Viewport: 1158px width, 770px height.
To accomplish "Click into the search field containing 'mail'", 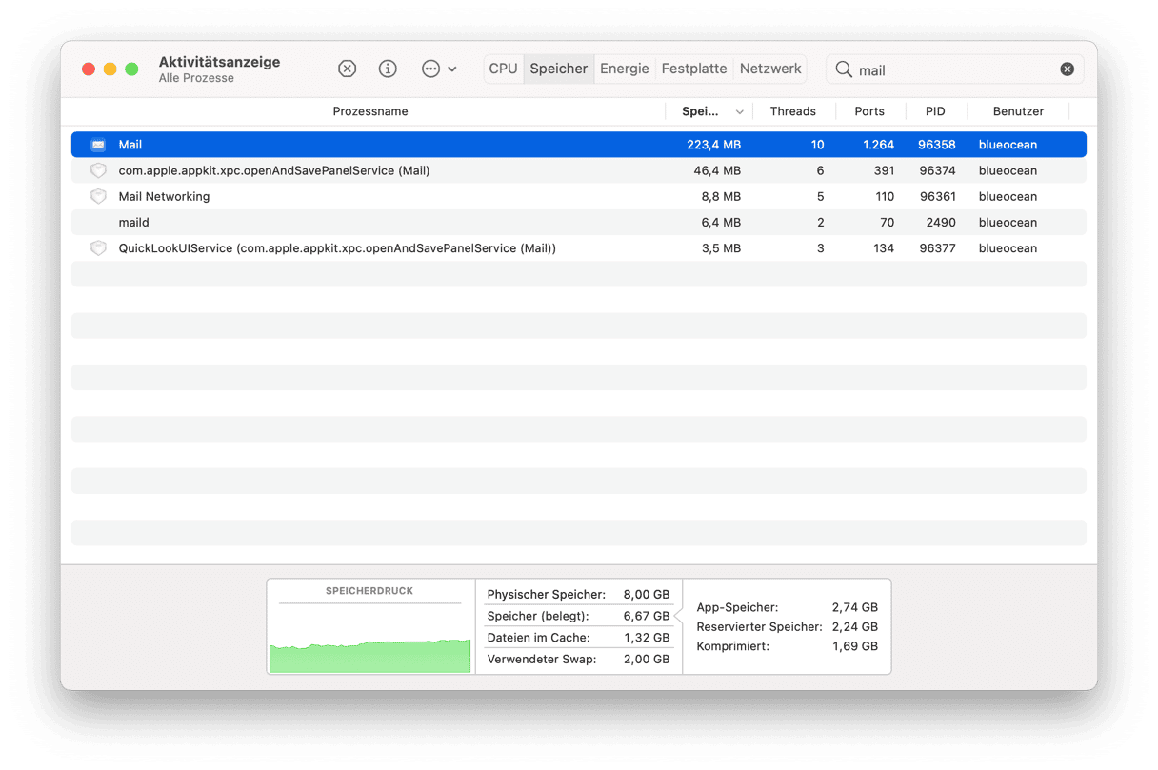I will point(955,69).
